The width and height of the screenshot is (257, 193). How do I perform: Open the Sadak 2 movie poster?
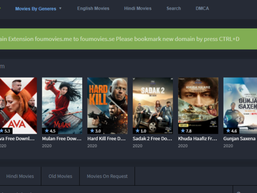(153, 106)
